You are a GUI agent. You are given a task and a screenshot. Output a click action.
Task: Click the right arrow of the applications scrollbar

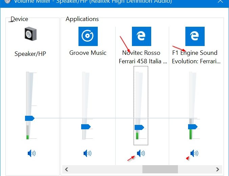217,169
